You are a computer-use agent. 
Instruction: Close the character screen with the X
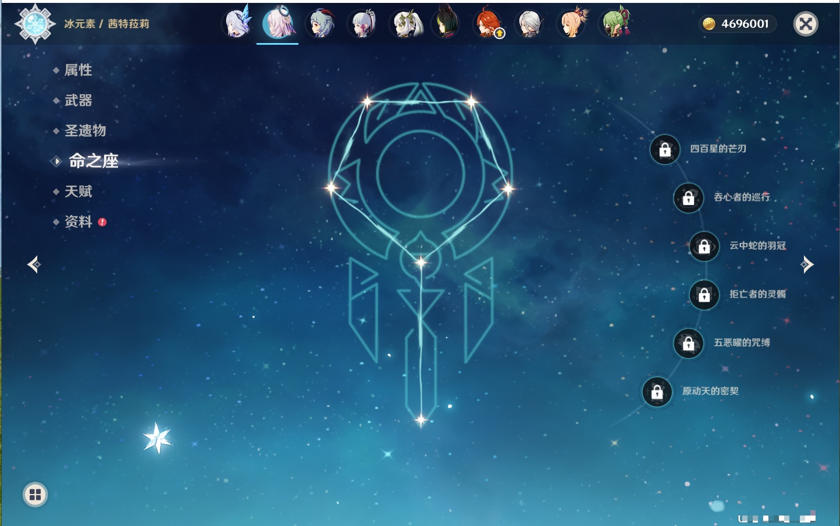[806, 24]
